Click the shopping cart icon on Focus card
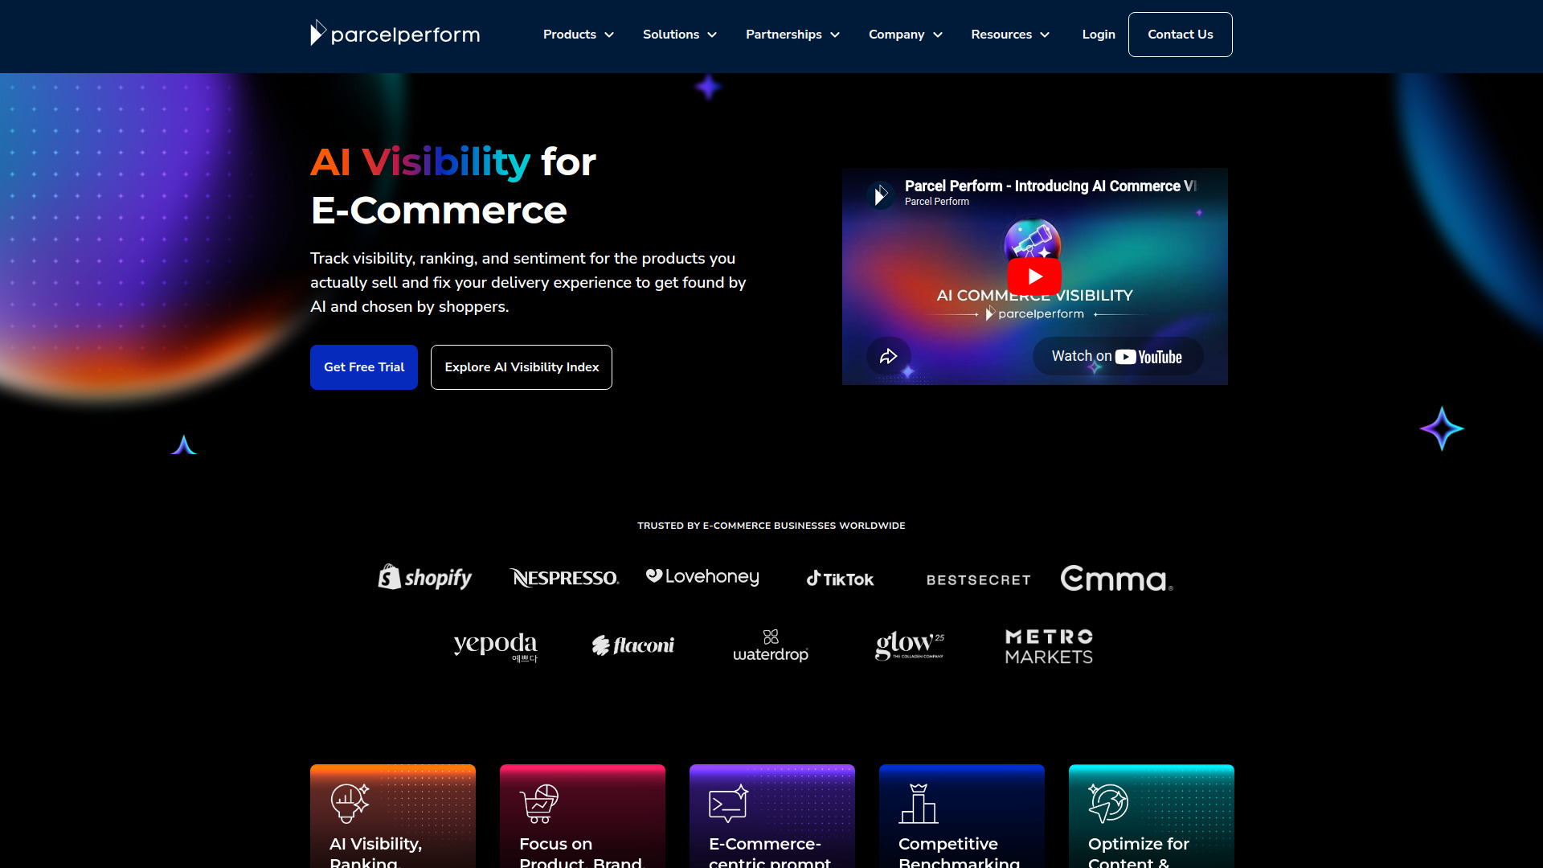The image size is (1543, 868). pos(539,802)
